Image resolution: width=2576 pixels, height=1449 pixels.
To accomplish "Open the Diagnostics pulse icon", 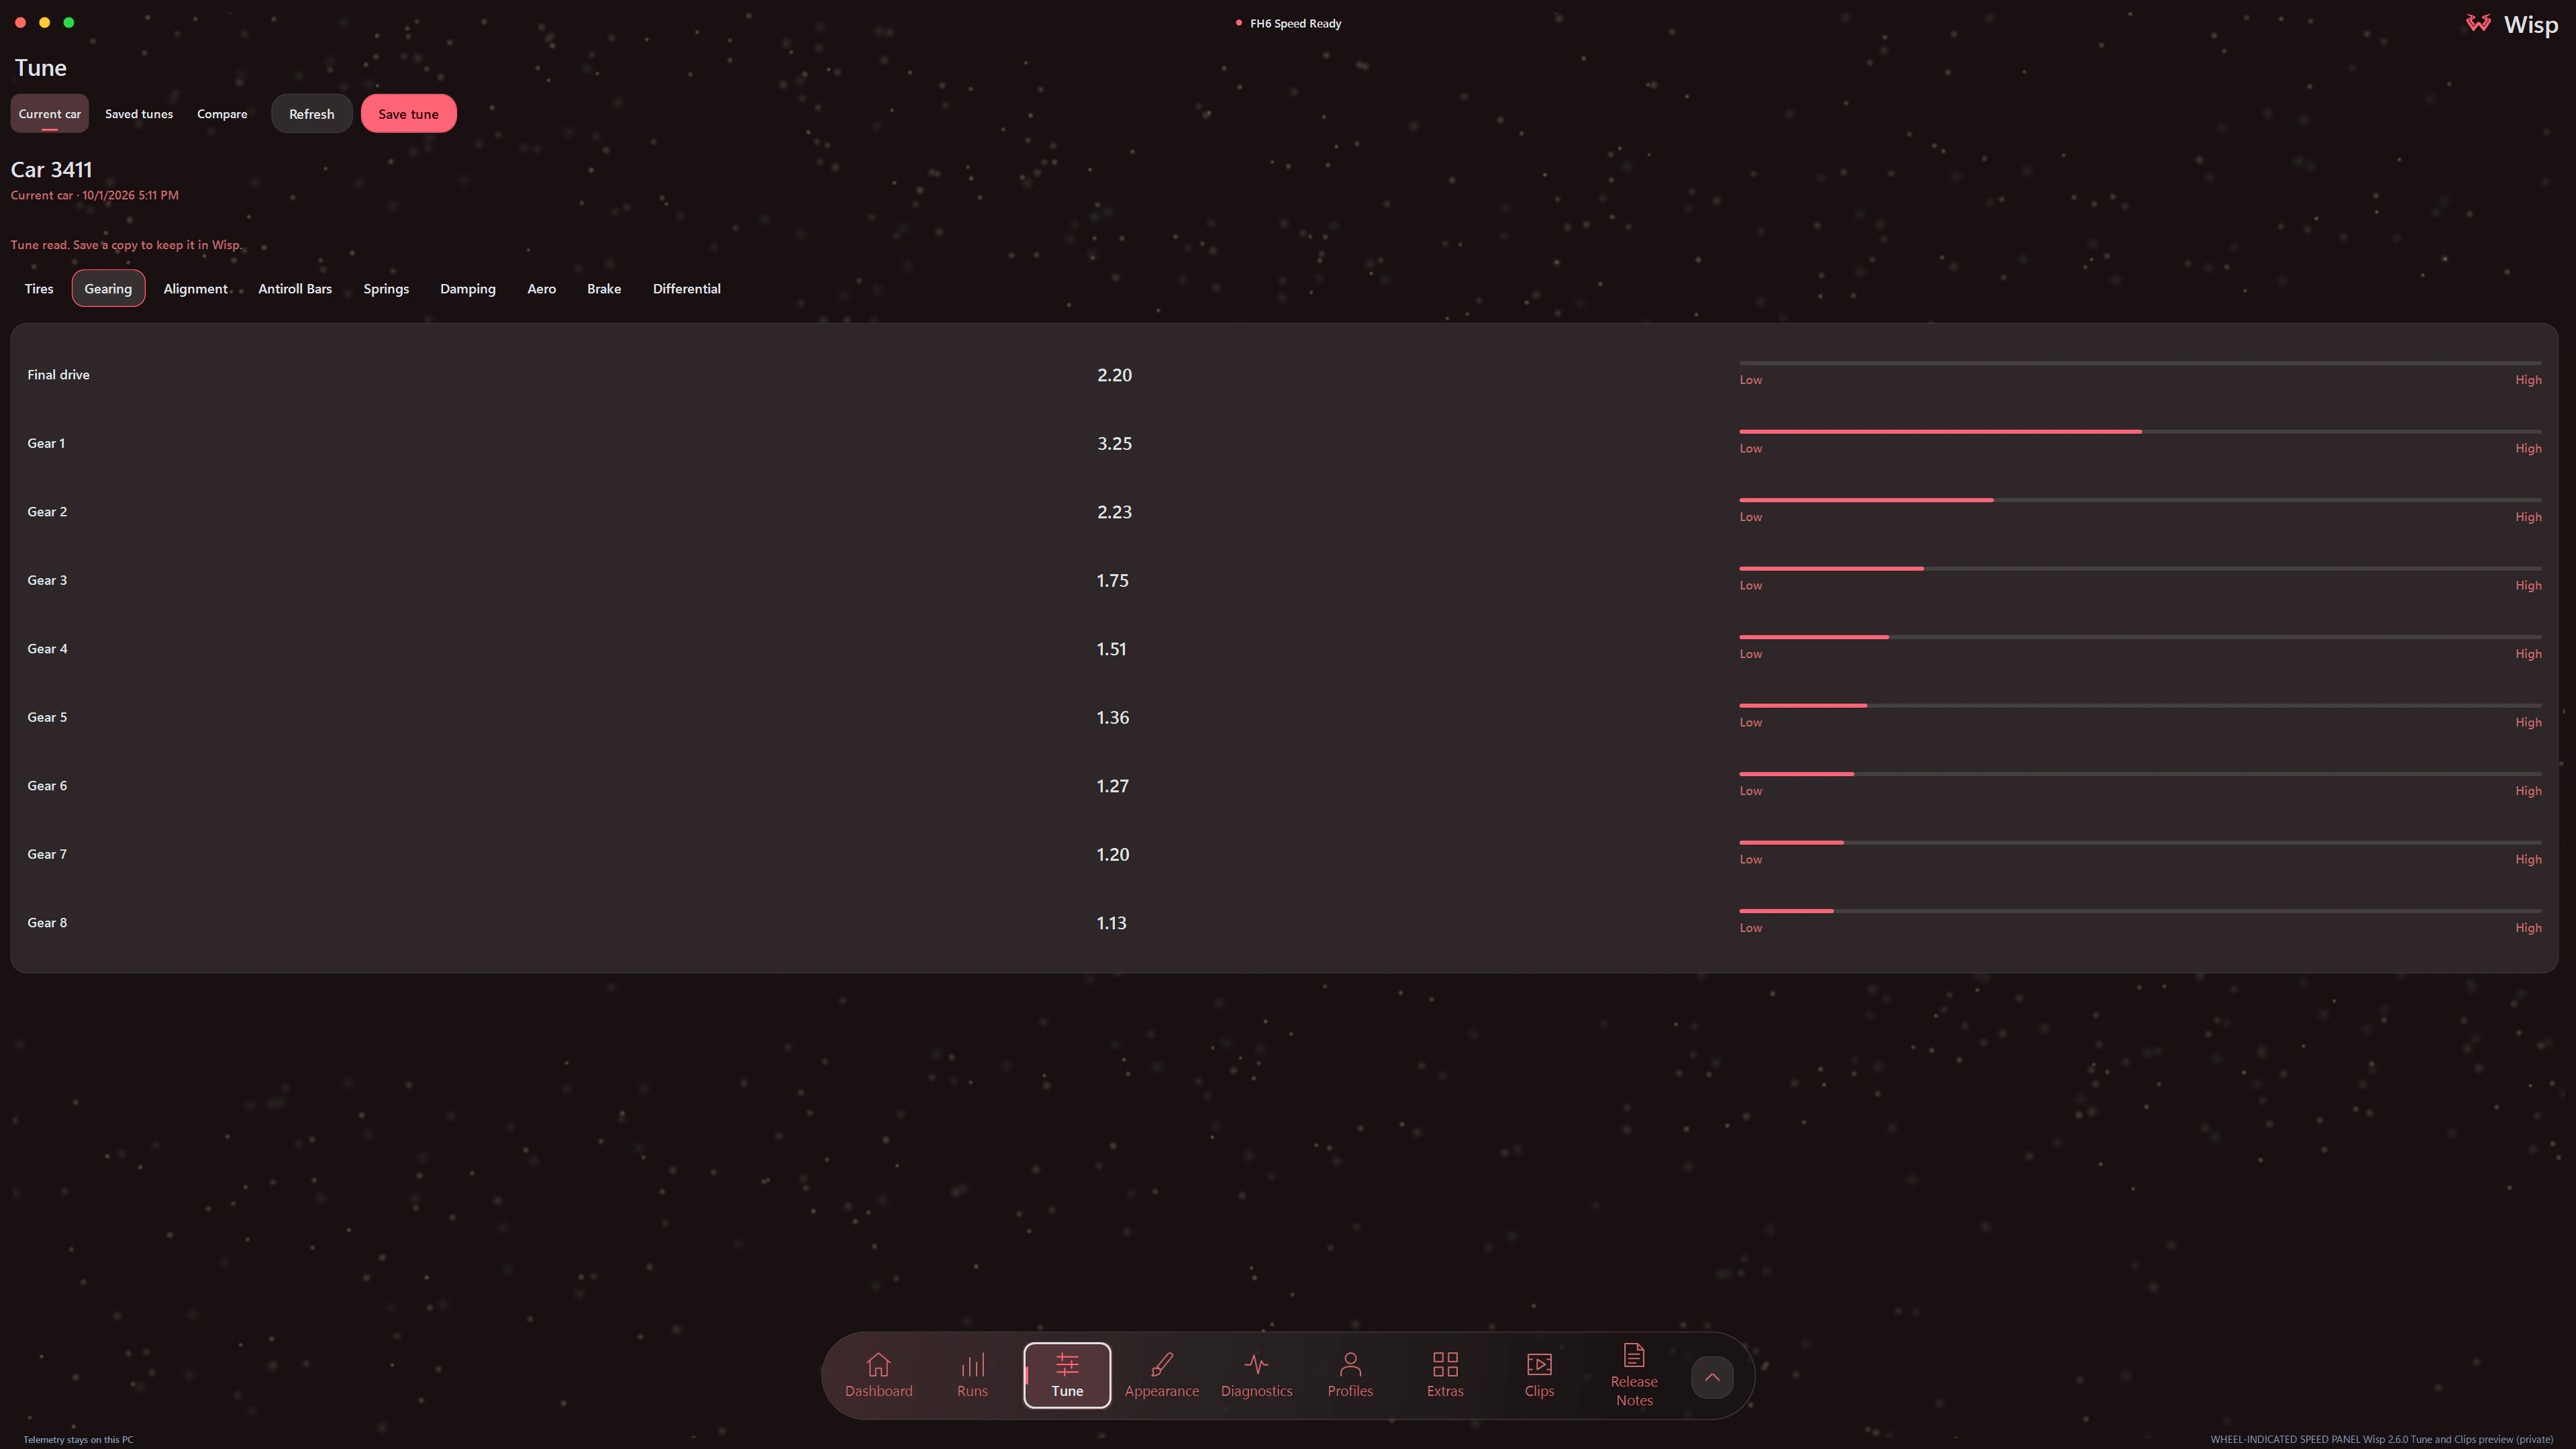I will tap(1256, 1364).
